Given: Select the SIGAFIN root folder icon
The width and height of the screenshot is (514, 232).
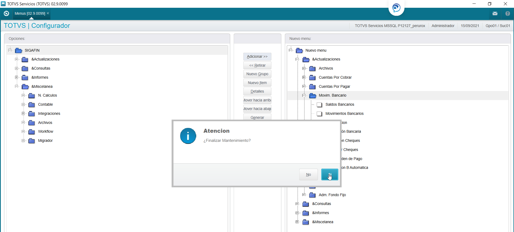Looking at the screenshot, I should (x=18, y=50).
